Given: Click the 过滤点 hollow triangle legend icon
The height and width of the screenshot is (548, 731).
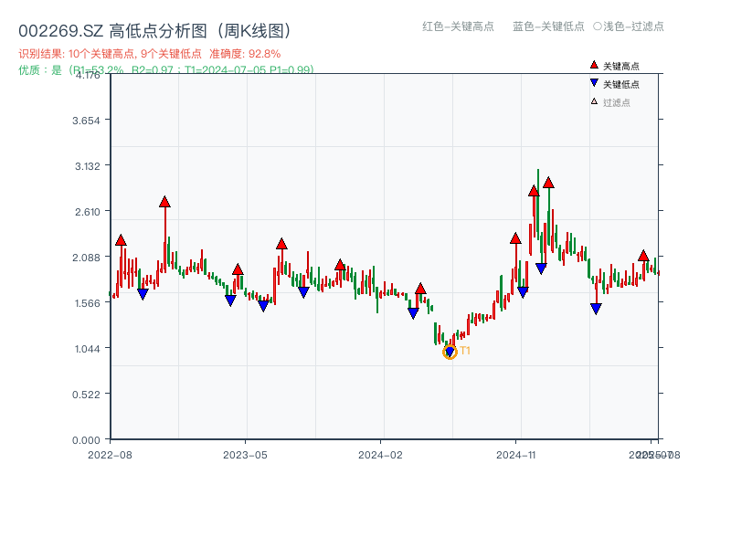Looking at the screenshot, I should (x=594, y=100).
